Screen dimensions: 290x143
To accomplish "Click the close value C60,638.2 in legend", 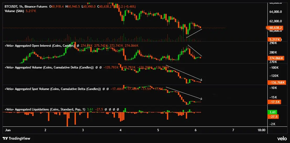I will (x=104, y=7).
